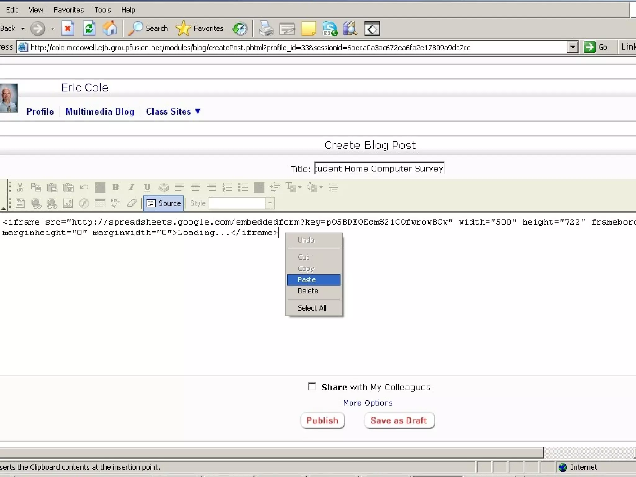The width and height of the screenshot is (636, 477).
Task: Click the Save as Draft button
Action: tap(399, 420)
